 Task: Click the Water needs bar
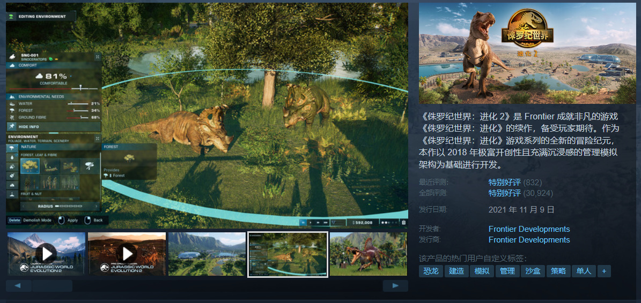point(77,103)
